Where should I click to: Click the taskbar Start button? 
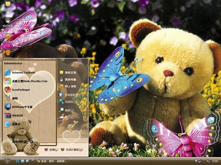7,161
